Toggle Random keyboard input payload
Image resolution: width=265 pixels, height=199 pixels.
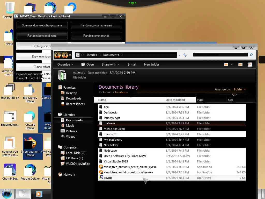pos(42,36)
